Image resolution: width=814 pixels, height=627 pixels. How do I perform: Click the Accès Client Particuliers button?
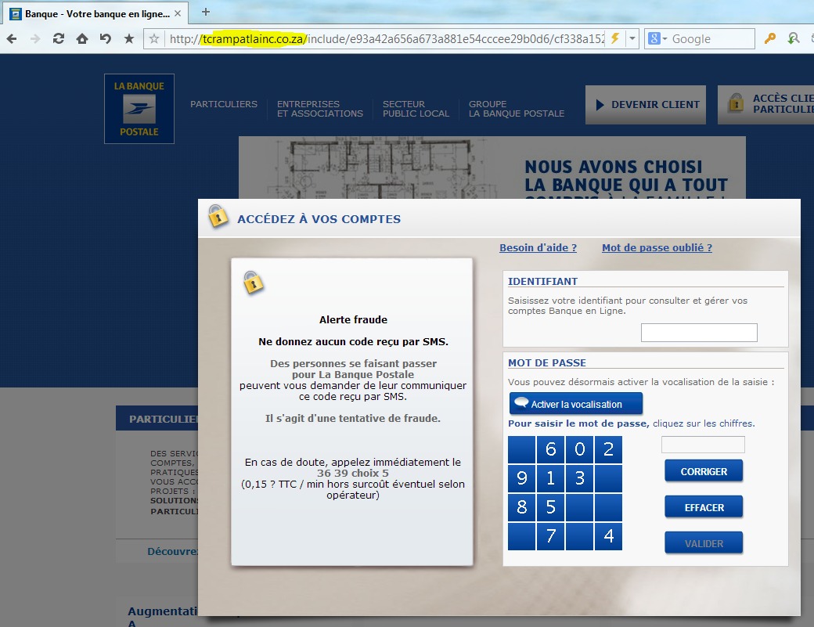(765, 105)
